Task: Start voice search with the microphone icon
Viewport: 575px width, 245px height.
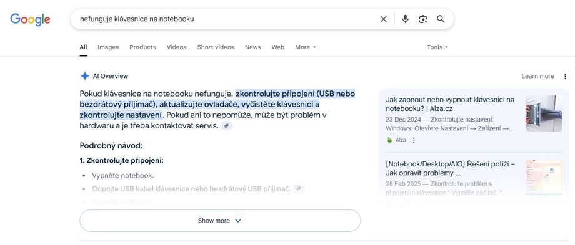Action: (x=405, y=19)
